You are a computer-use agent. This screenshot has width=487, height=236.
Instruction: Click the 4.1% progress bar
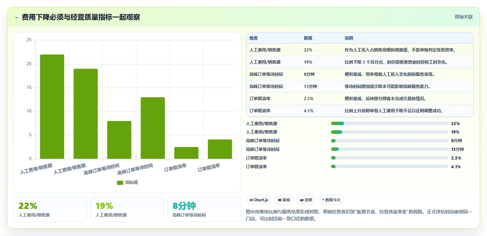[x=390, y=167]
